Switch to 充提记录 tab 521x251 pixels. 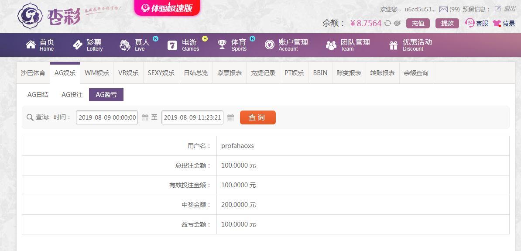coord(263,73)
